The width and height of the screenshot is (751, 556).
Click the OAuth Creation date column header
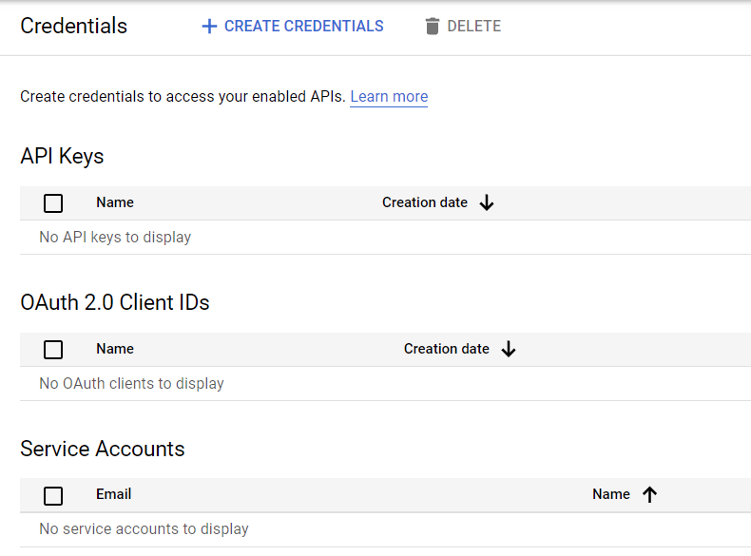point(446,349)
